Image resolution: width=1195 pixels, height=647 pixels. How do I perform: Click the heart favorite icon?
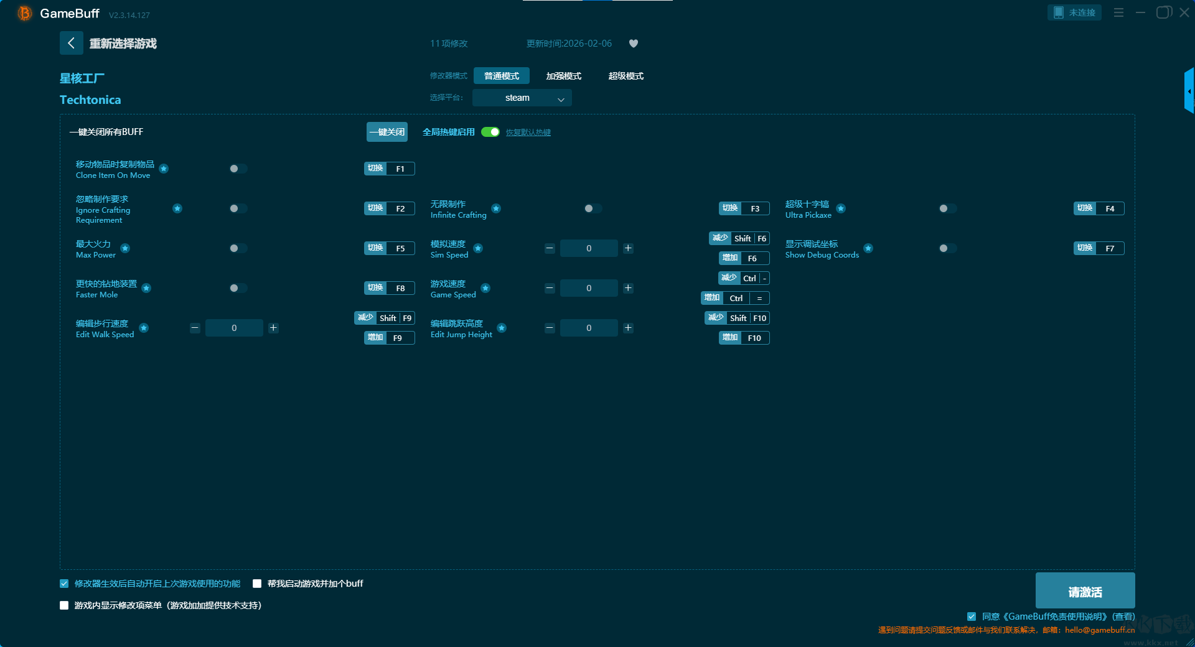coord(634,44)
